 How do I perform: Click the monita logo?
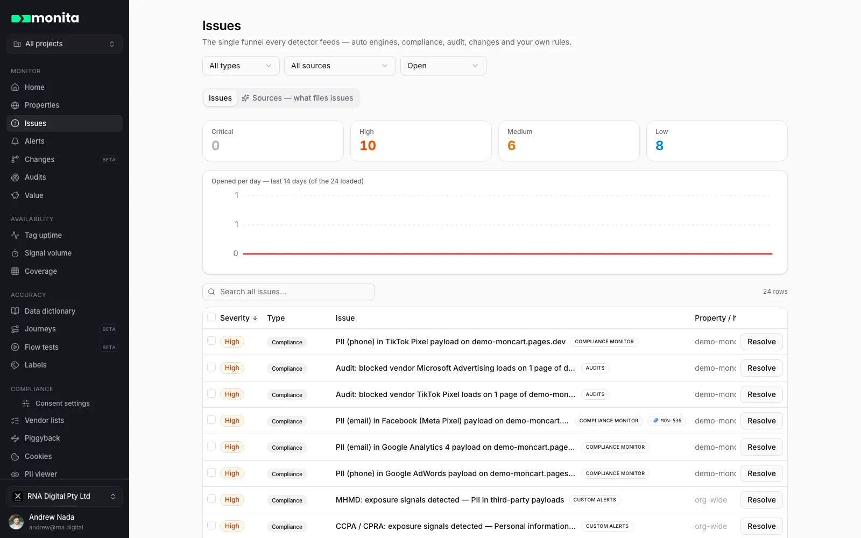[x=45, y=18]
